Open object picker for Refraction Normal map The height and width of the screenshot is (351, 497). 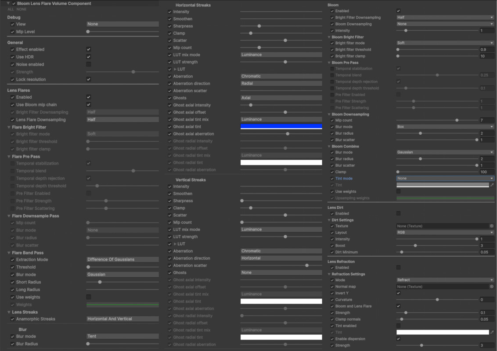491,287
